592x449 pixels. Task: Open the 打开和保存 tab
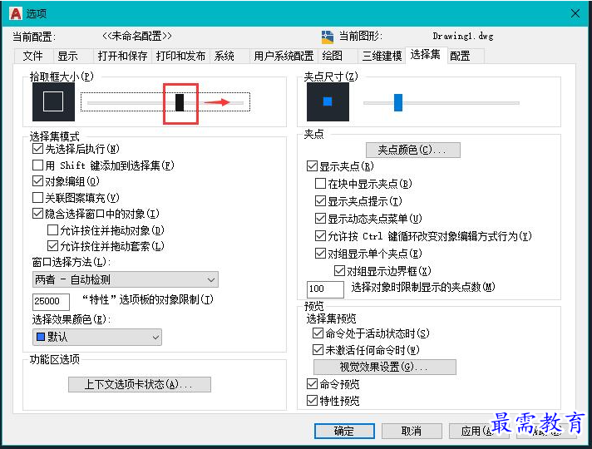[x=122, y=56]
